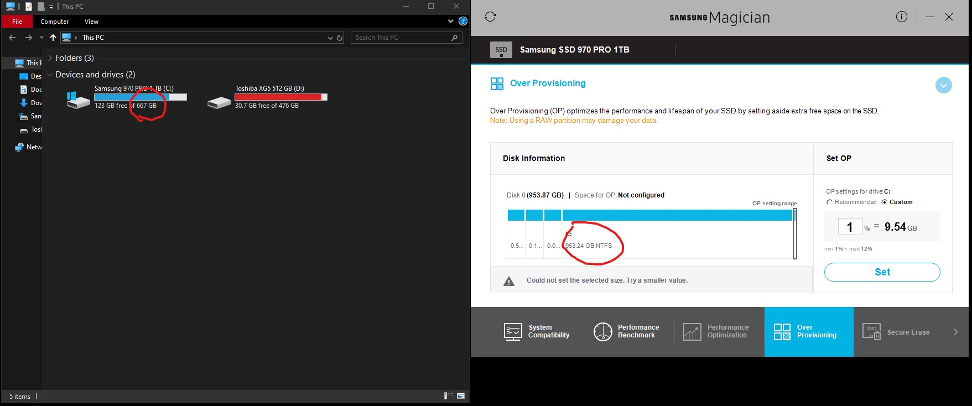Collapse the Devices and drives group

click(50, 75)
